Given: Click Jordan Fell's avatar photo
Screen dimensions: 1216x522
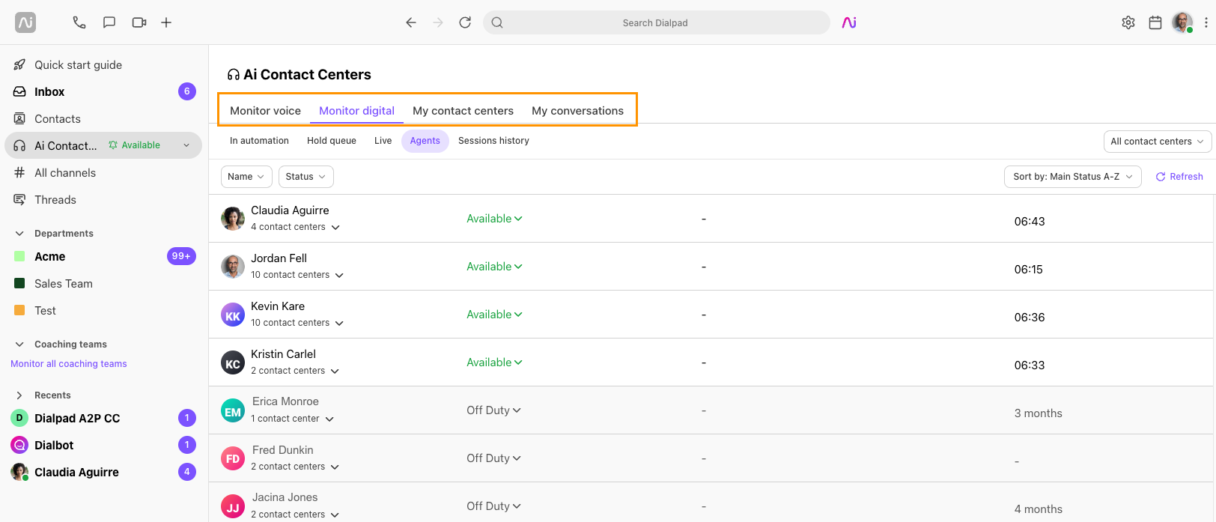Looking at the screenshot, I should pos(233,267).
